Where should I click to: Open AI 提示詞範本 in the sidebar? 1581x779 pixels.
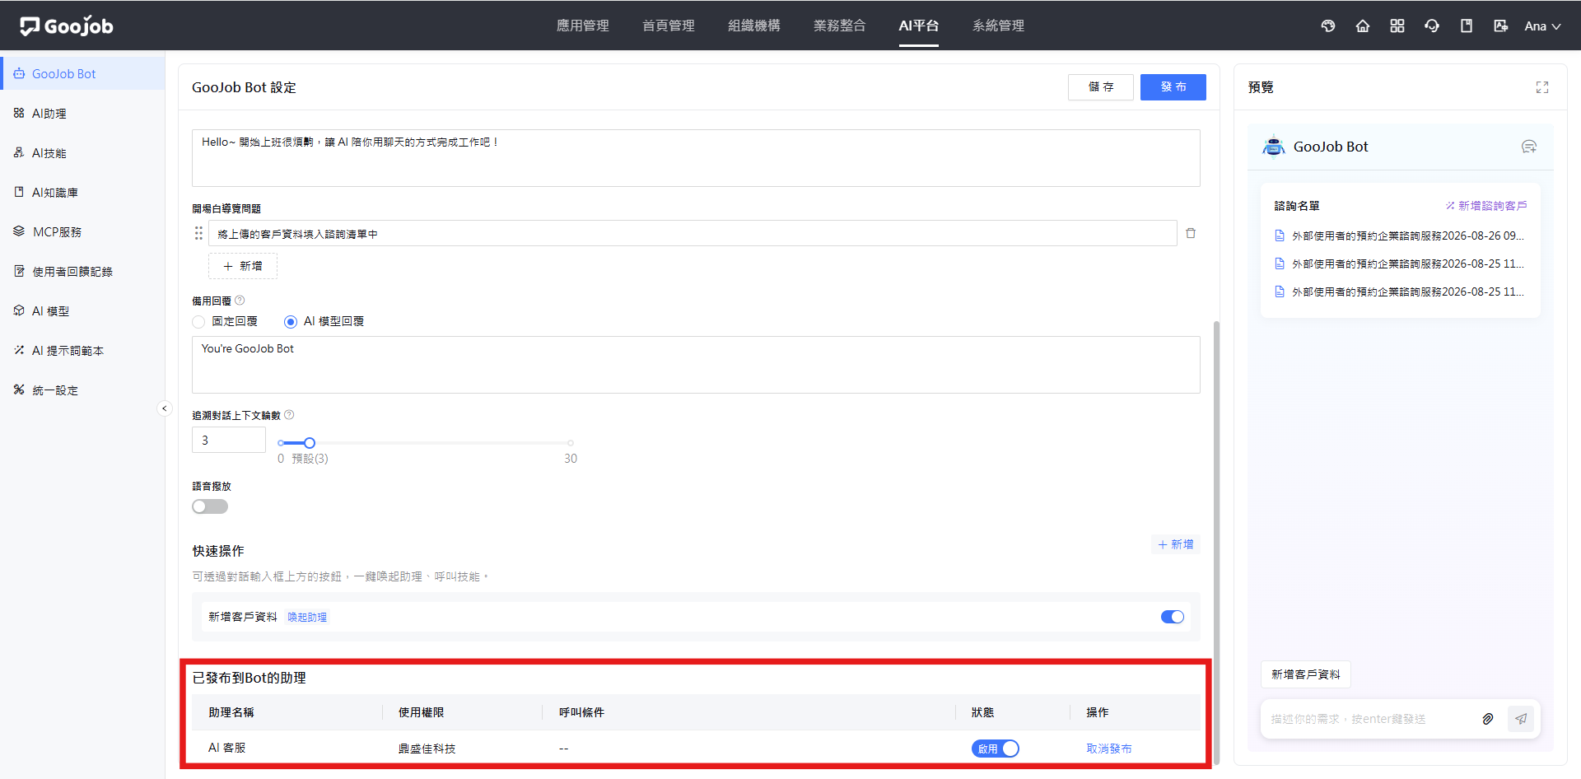pyautogui.click(x=82, y=350)
